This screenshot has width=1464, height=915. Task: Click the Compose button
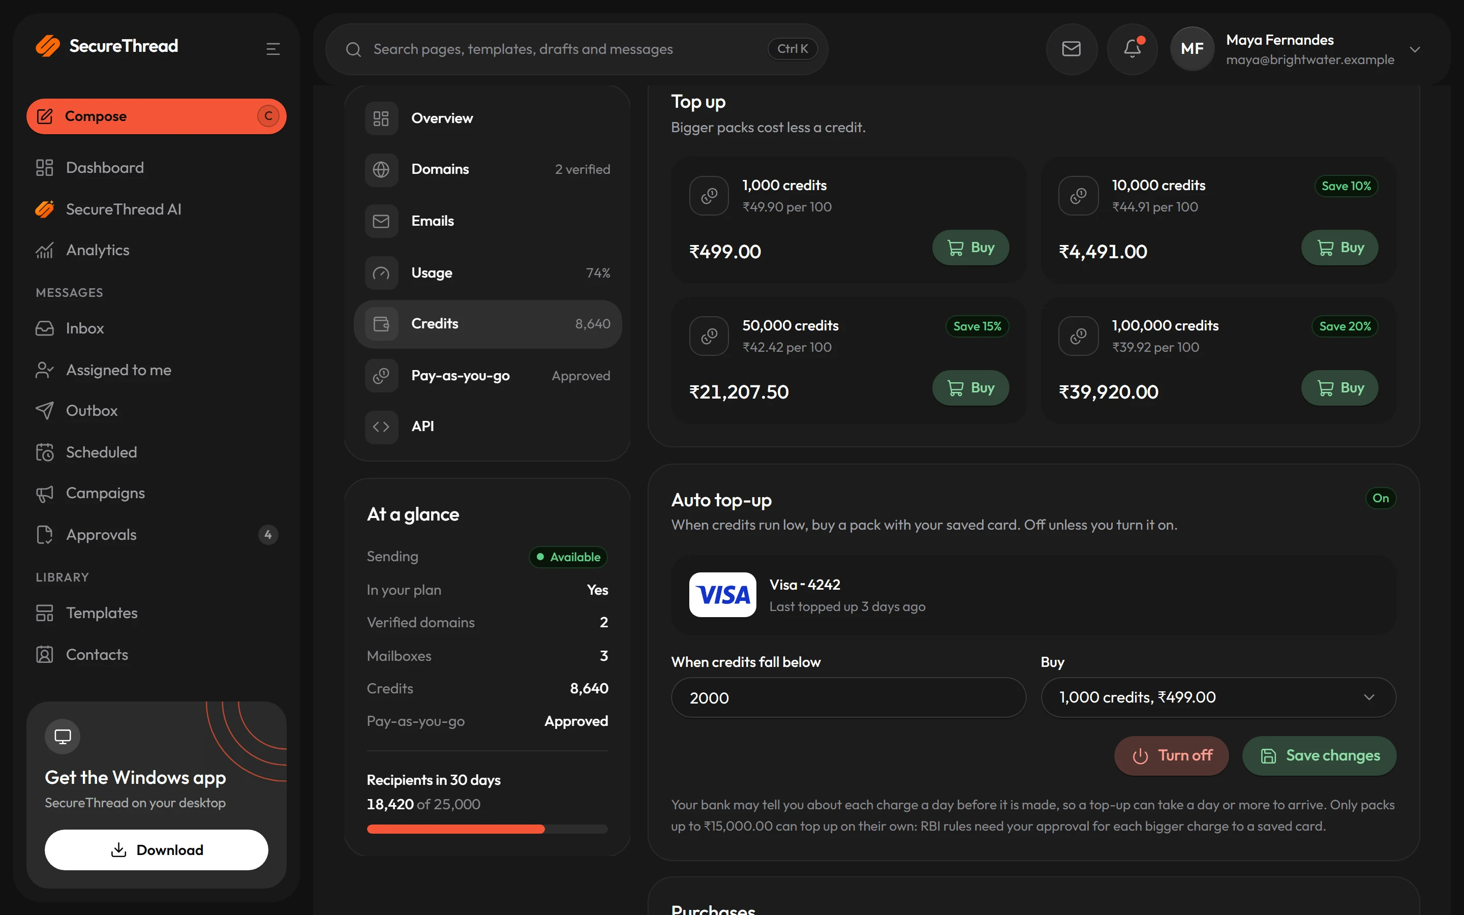pos(156,116)
